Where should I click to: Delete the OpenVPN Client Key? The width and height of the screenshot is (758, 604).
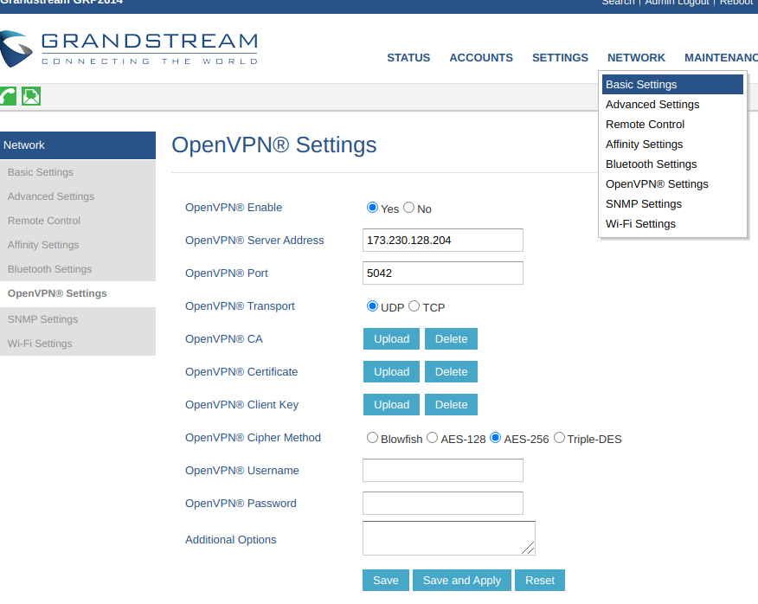click(x=451, y=405)
